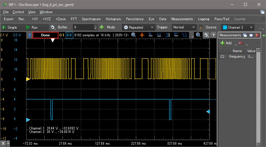Open the Mode dropdown showing Repeated

coord(139,27)
